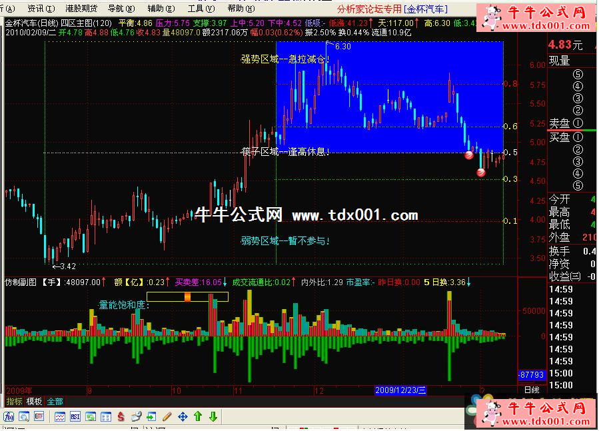Click the 最低 row

[x=572, y=224]
